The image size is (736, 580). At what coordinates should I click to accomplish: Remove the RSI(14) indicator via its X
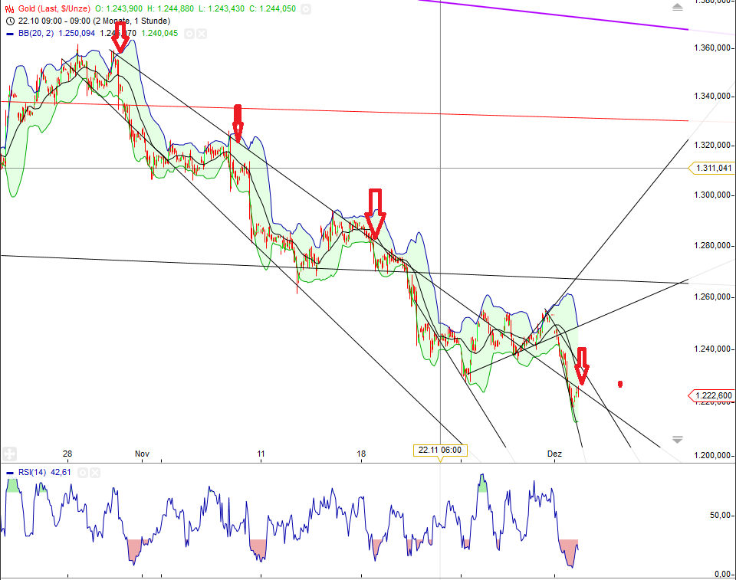pos(94,473)
